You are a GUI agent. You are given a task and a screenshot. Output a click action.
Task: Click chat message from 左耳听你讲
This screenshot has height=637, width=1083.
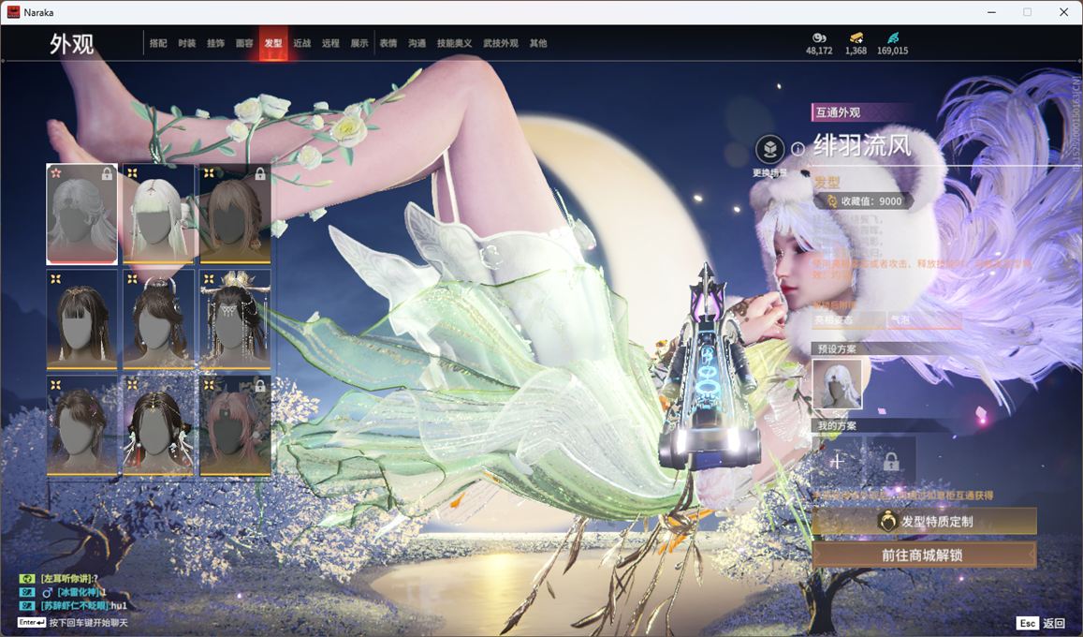(70, 578)
